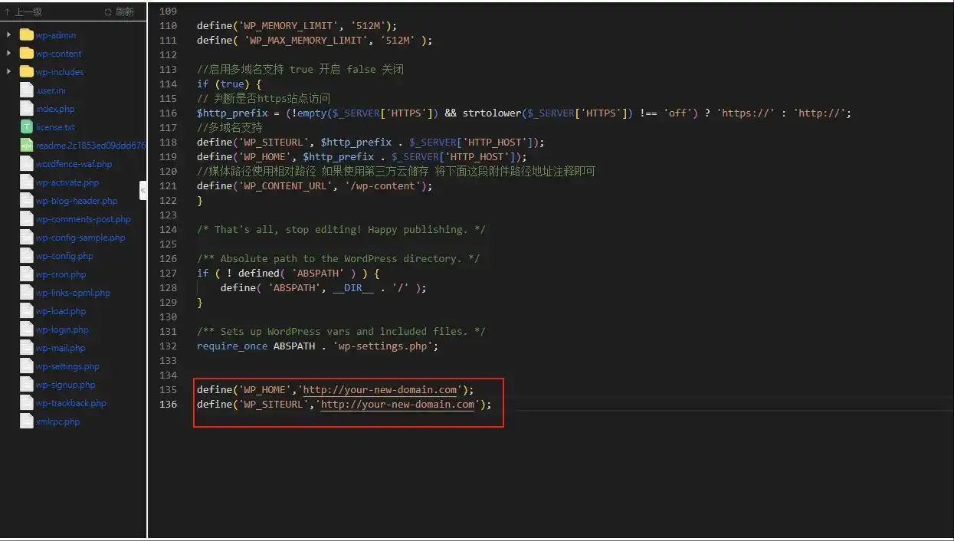Refresh the file list with 刷新
Image resolution: width=954 pixels, height=541 pixels.
tap(119, 12)
